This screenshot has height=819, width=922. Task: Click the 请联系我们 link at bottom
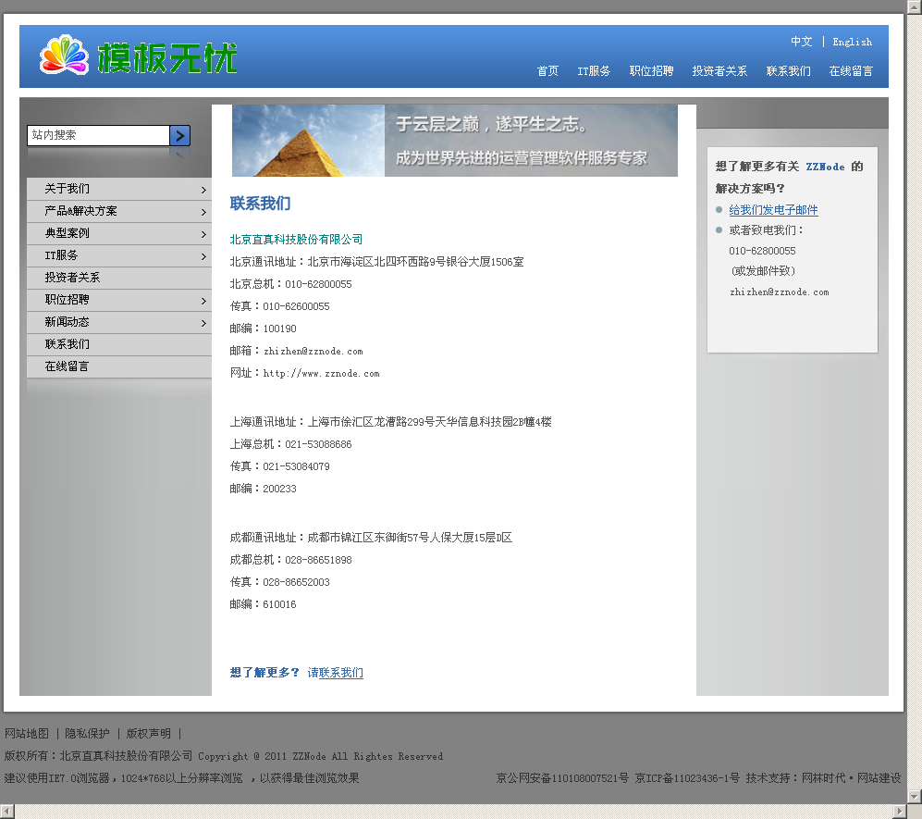coord(335,673)
